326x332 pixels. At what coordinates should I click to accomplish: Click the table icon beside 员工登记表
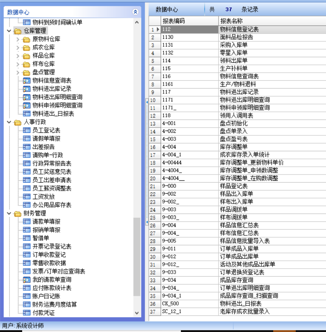[x=27, y=130]
